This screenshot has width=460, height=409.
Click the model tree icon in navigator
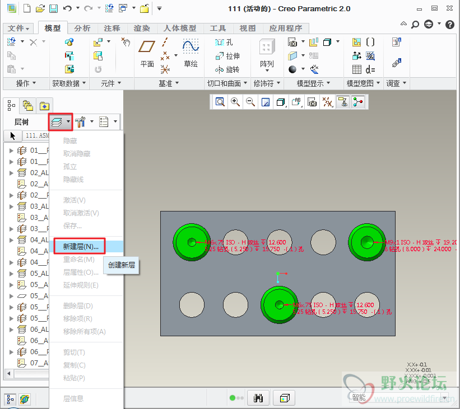click(x=11, y=106)
